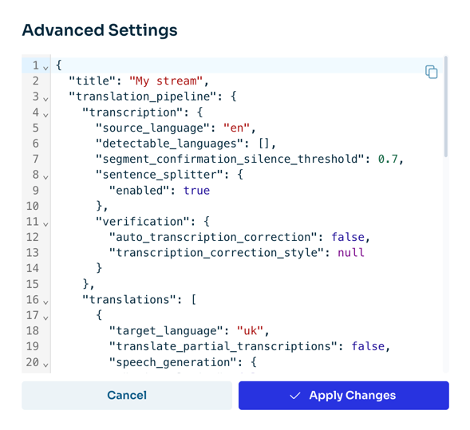
Task: Click line number 2 in the gutter
Action: pyautogui.click(x=36, y=81)
